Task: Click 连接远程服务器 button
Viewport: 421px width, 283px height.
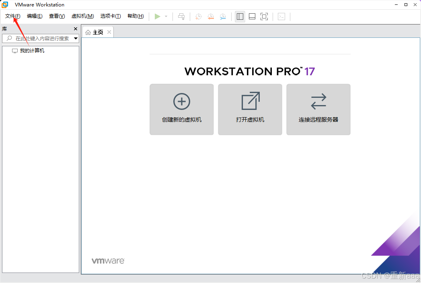Action: click(318, 109)
